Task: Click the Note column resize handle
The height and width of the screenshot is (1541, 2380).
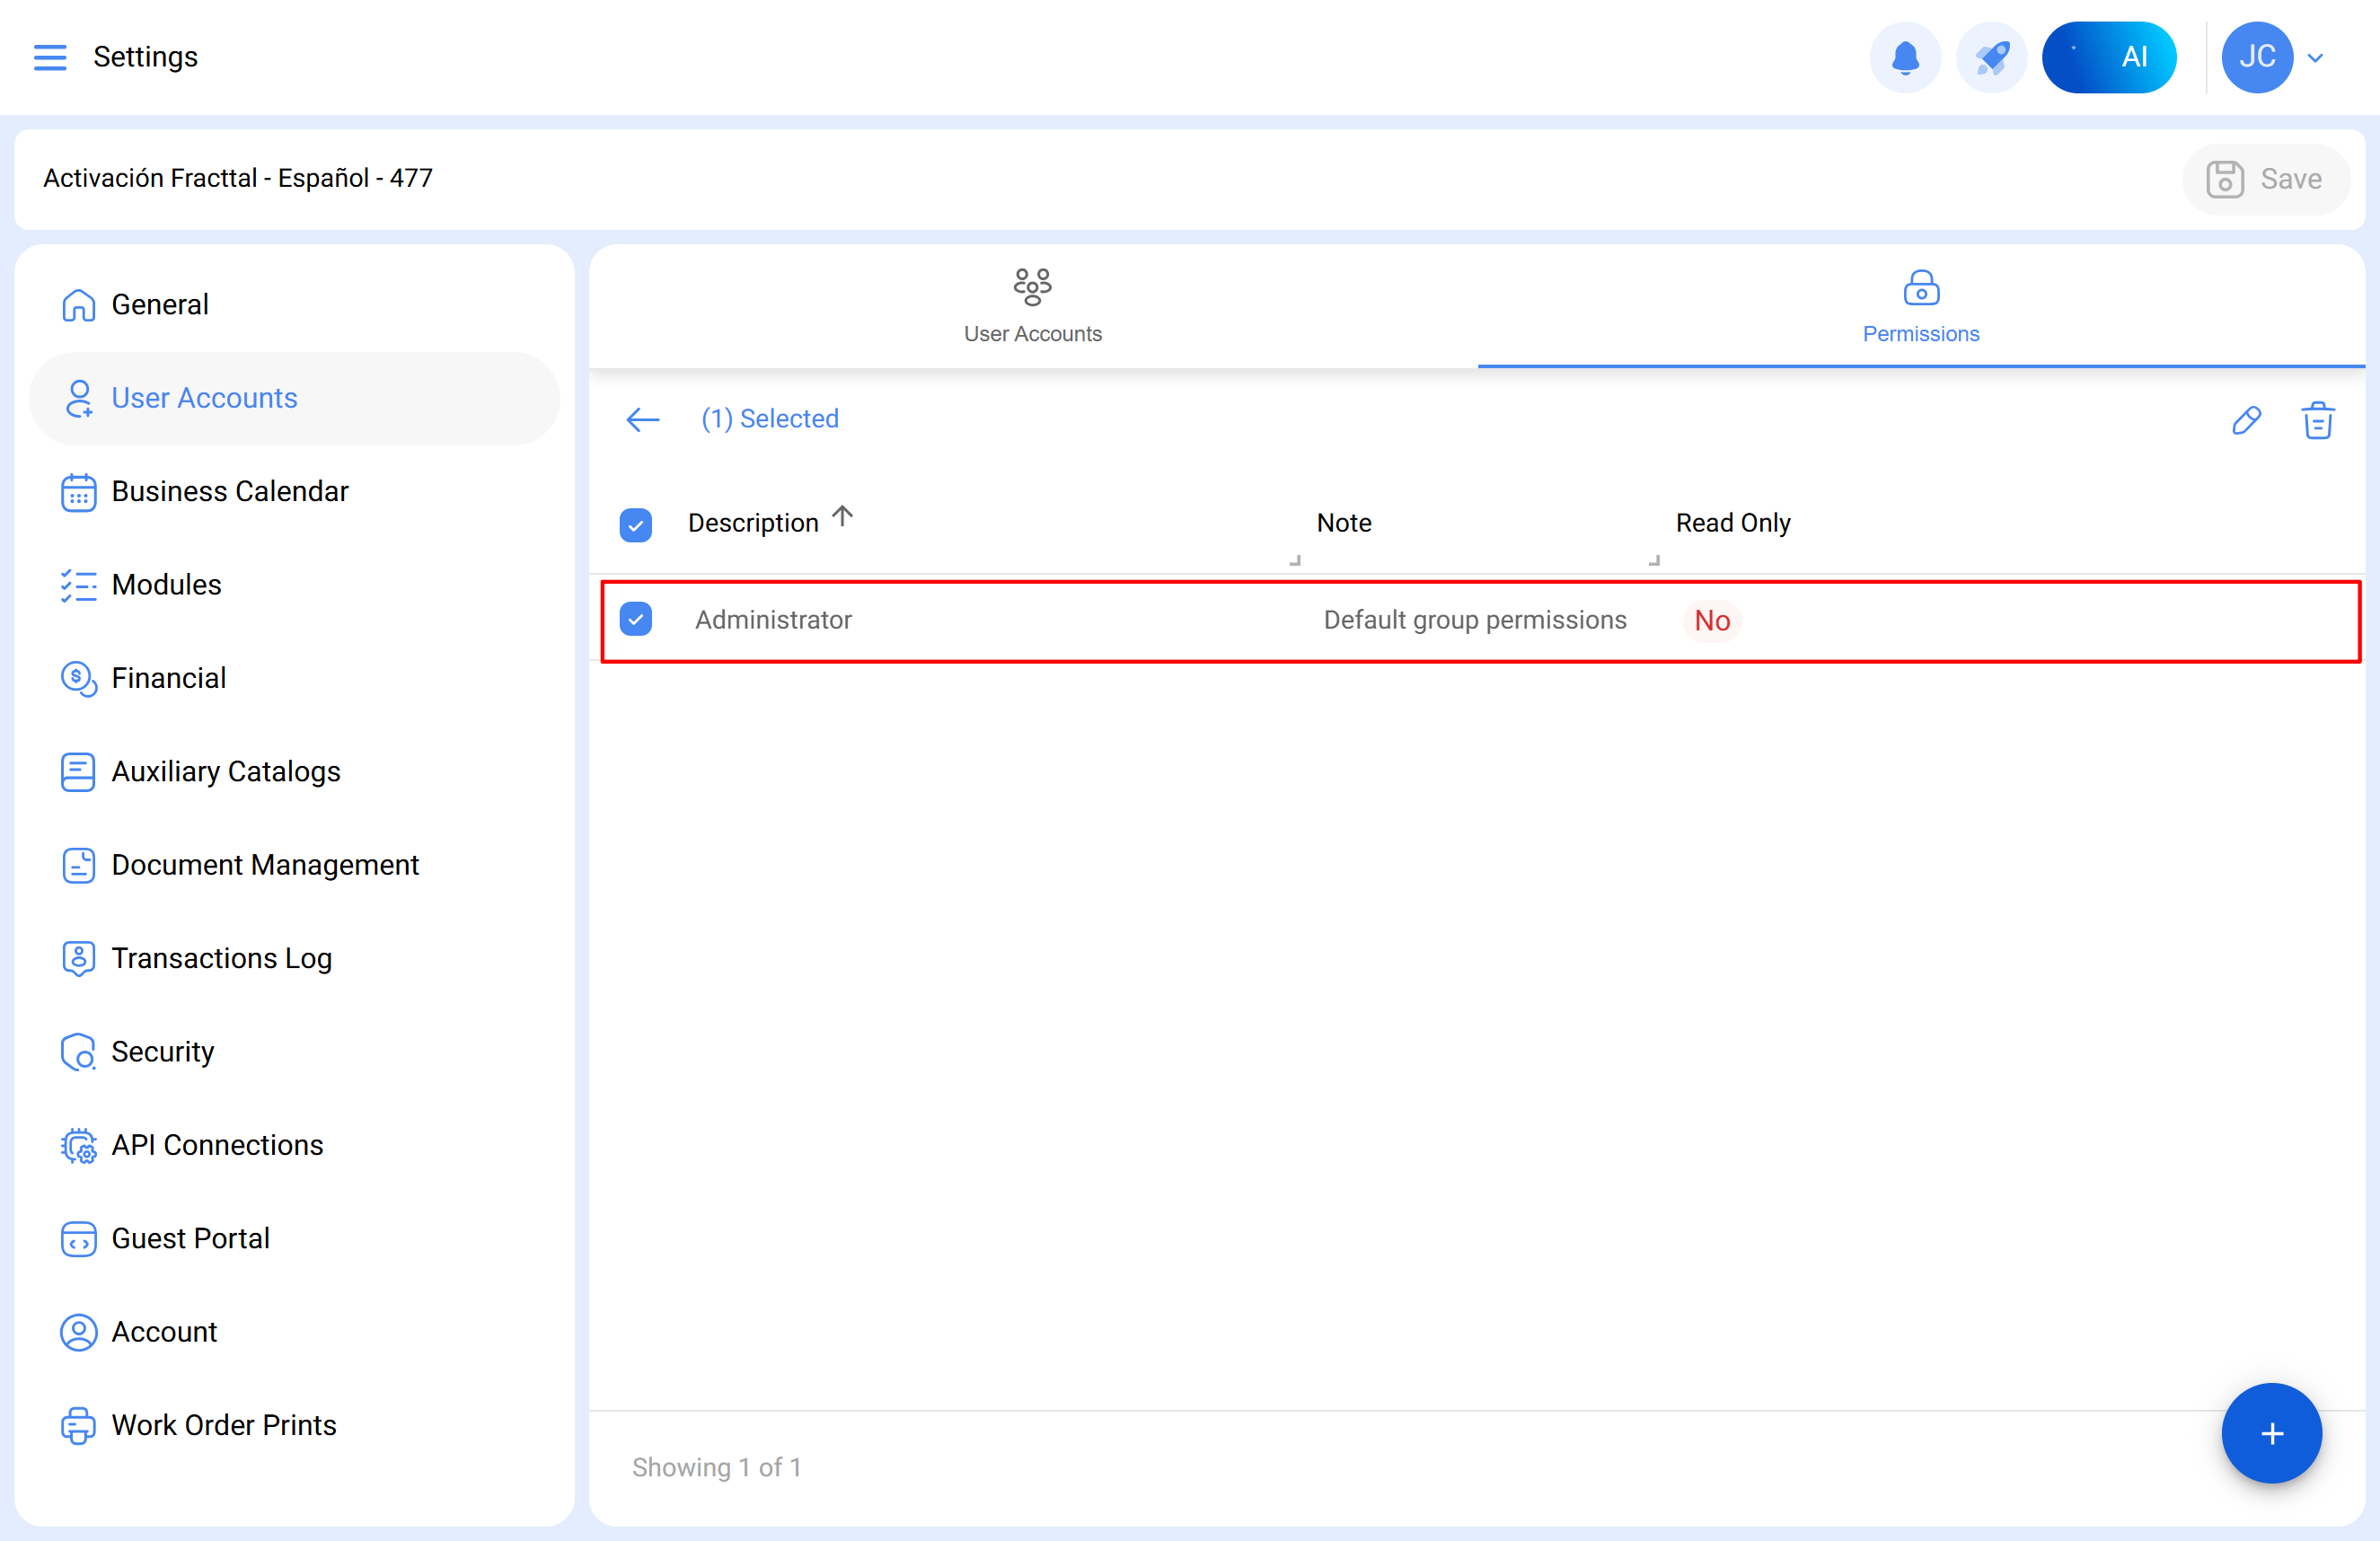Action: (1653, 560)
